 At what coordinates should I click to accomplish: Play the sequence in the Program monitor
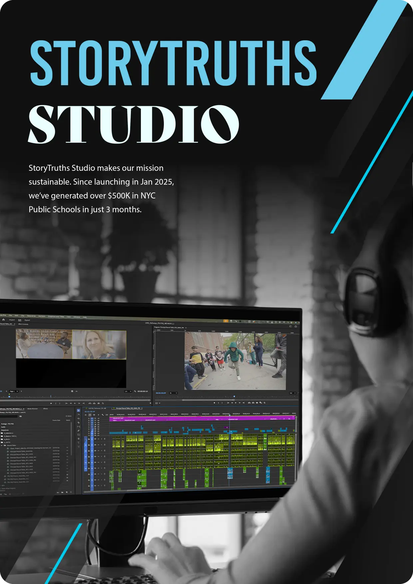[x=236, y=403]
